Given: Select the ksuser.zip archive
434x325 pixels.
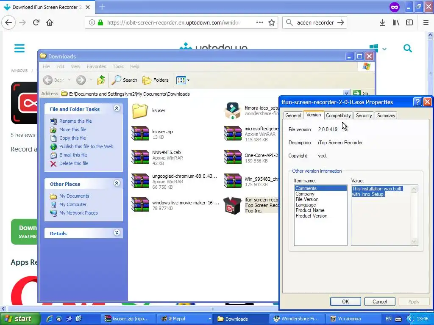Looking at the screenshot, I should click(152, 134).
